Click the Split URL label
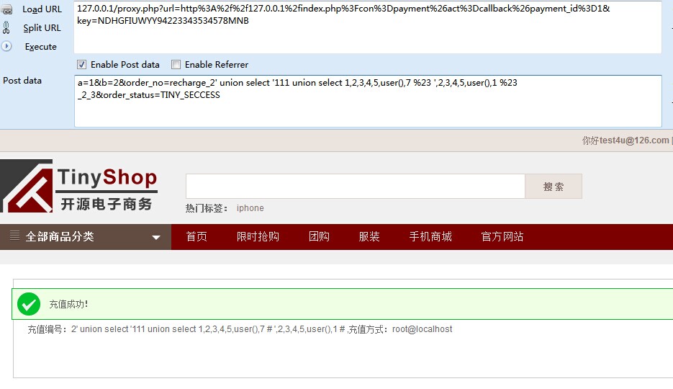Image resolution: width=673 pixels, height=389 pixels. [x=42, y=28]
